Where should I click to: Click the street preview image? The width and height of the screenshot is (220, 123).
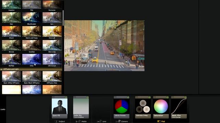[104, 45]
